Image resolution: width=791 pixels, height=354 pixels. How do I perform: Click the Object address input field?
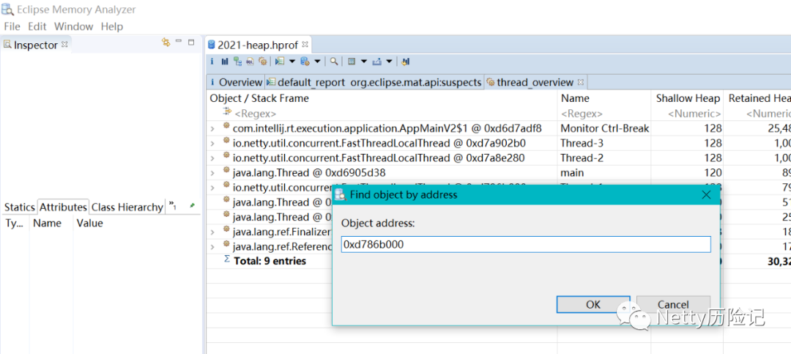(x=526, y=244)
